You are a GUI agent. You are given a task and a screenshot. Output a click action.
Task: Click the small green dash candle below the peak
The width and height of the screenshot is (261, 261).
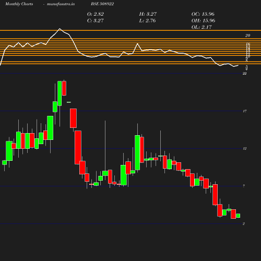point(69,102)
